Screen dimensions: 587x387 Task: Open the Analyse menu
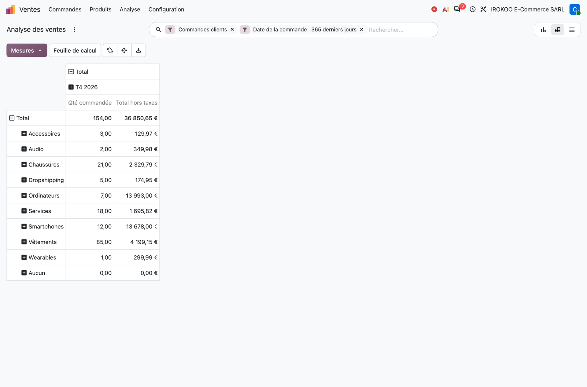click(130, 9)
